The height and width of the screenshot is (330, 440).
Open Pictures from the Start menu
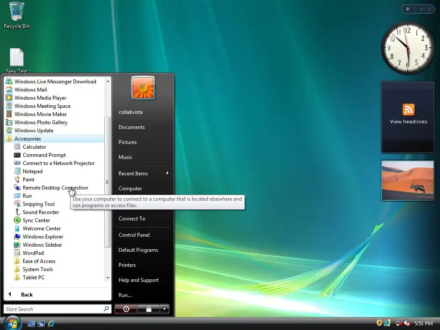pyautogui.click(x=128, y=142)
